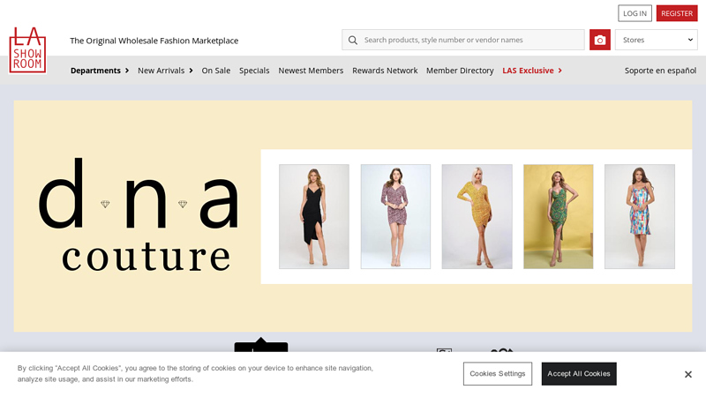Open the Specials page
The width and height of the screenshot is (706, 397).
[x=254, y=71]
